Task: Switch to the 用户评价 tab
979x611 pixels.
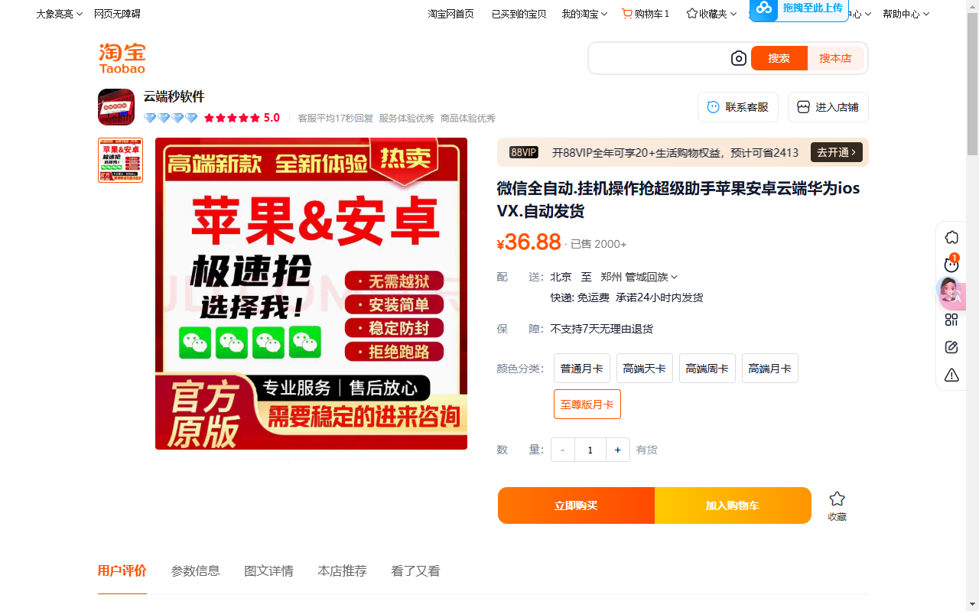Action: (122, 571)
